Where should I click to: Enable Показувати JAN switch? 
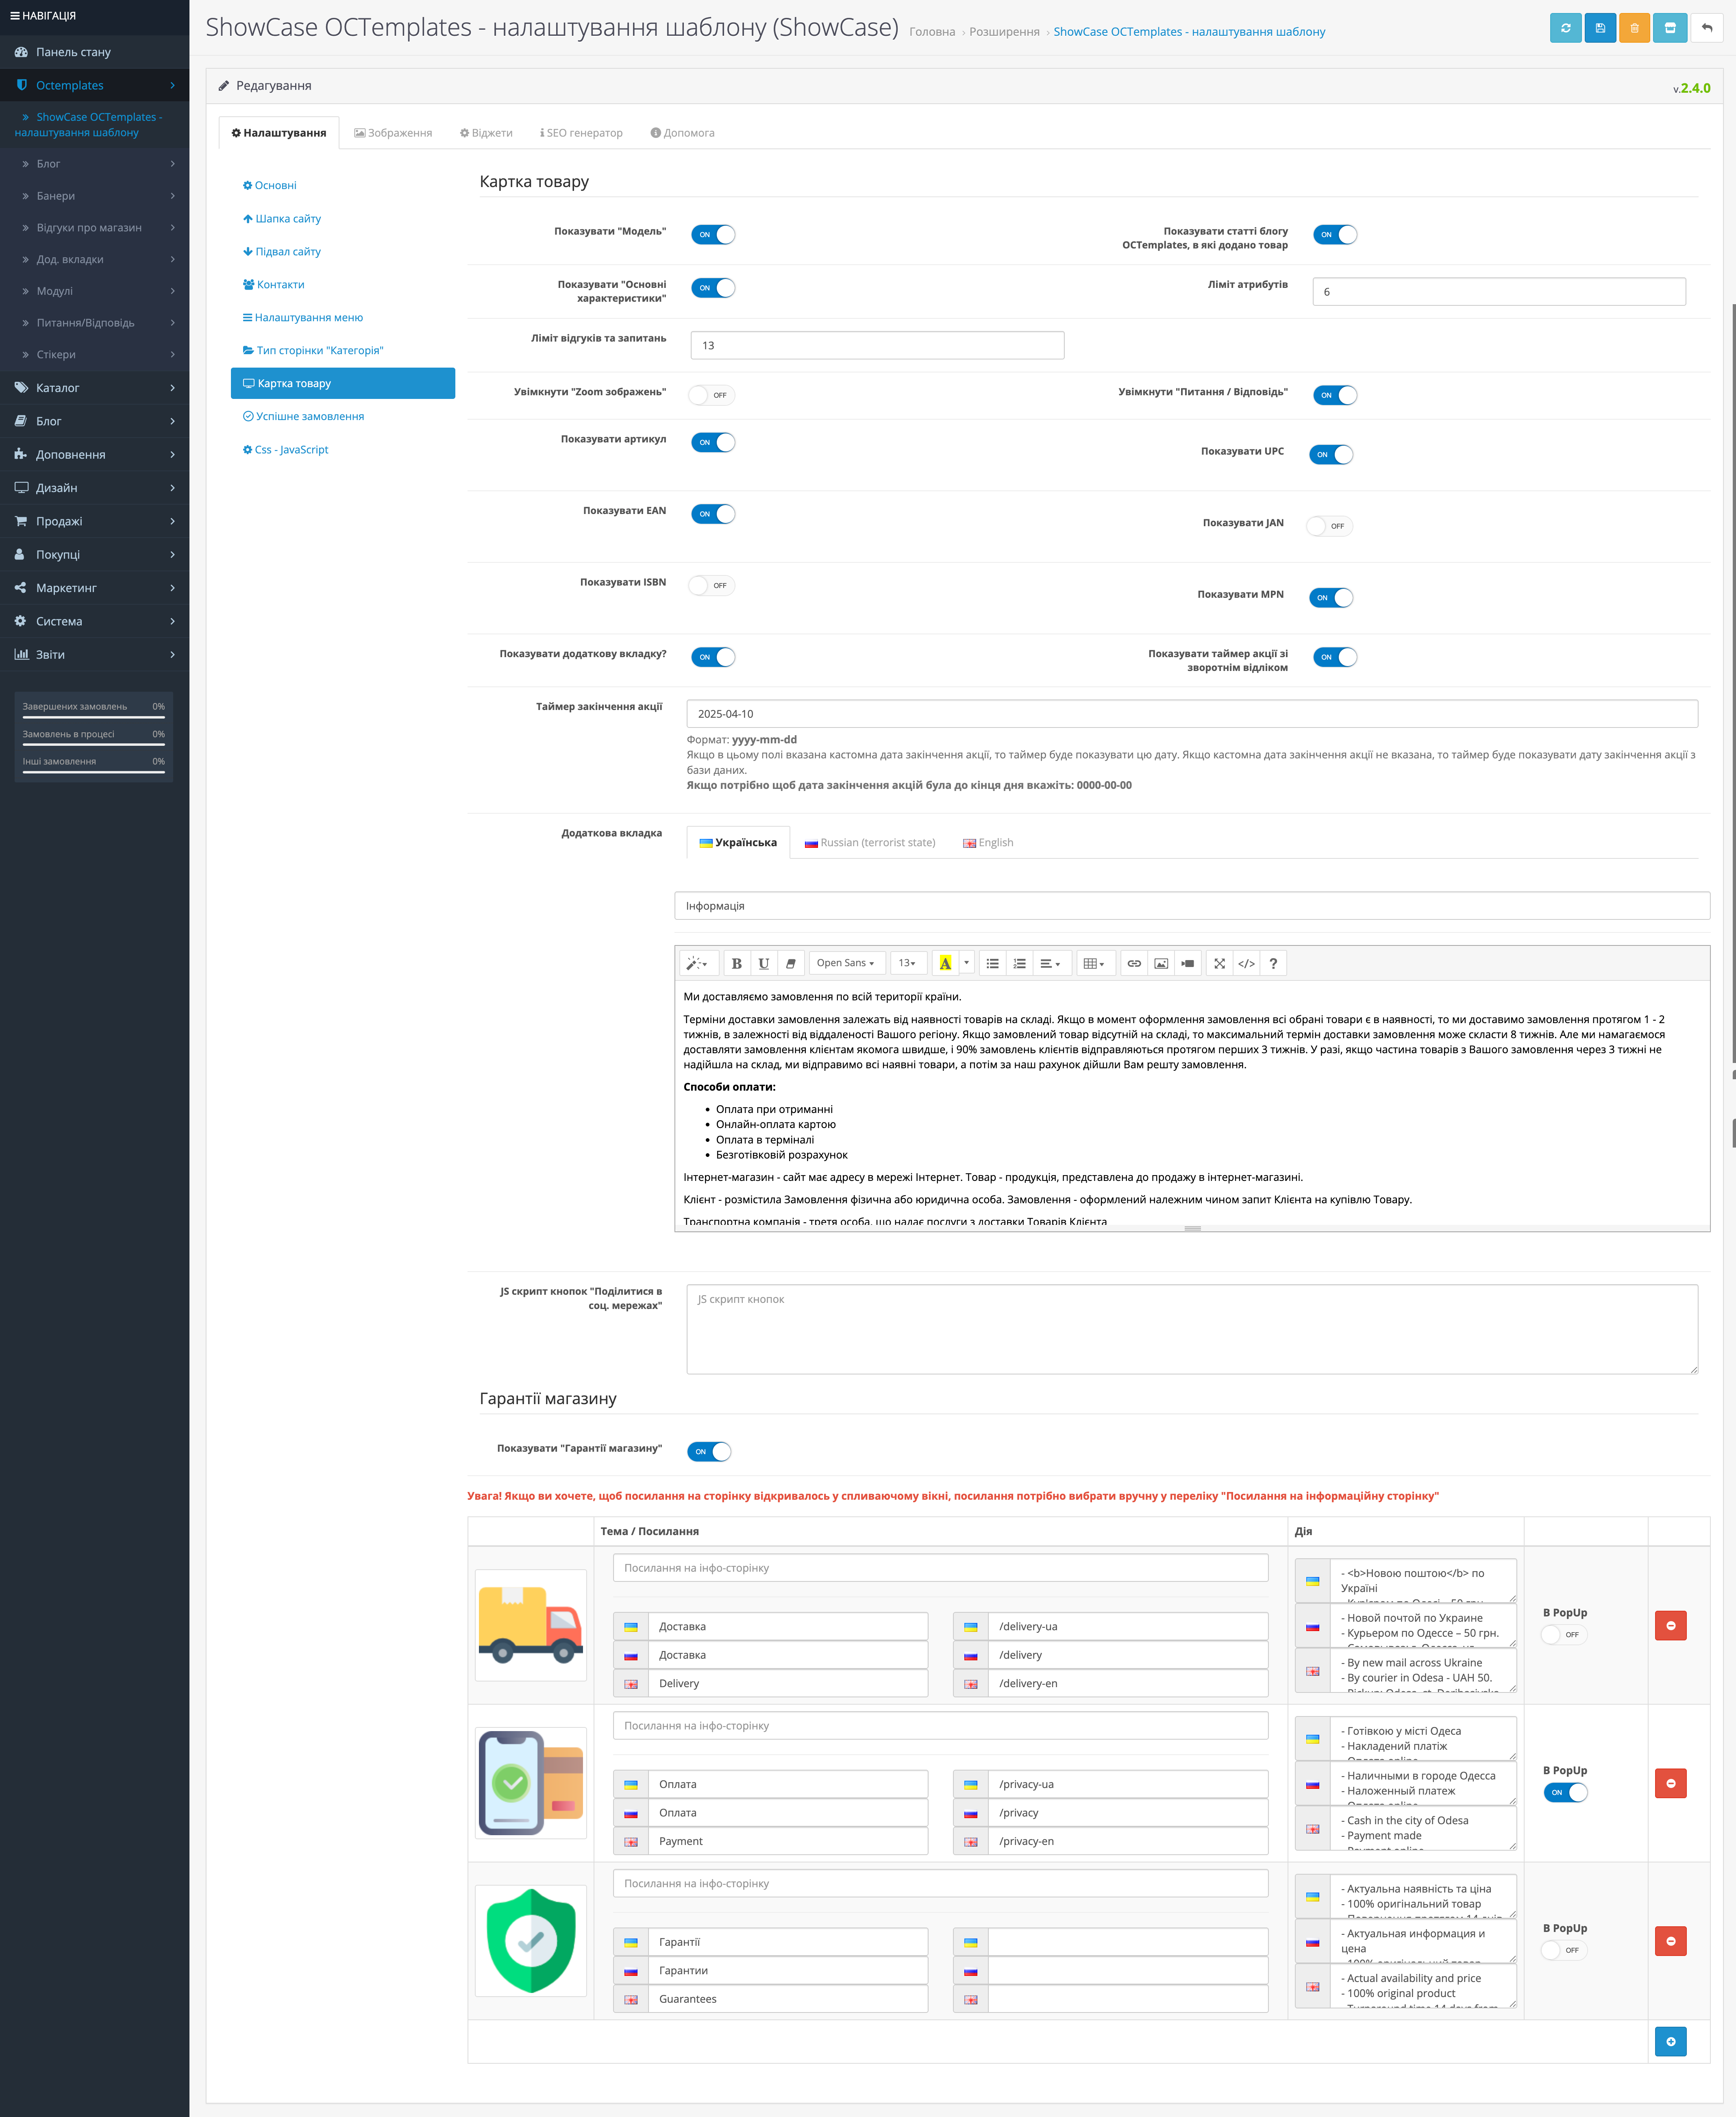(1330, 526)
